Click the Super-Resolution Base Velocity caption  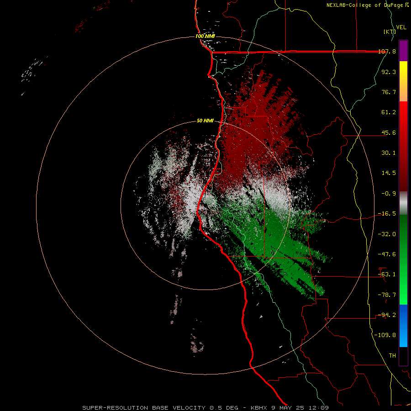click(x=205, y=408)
